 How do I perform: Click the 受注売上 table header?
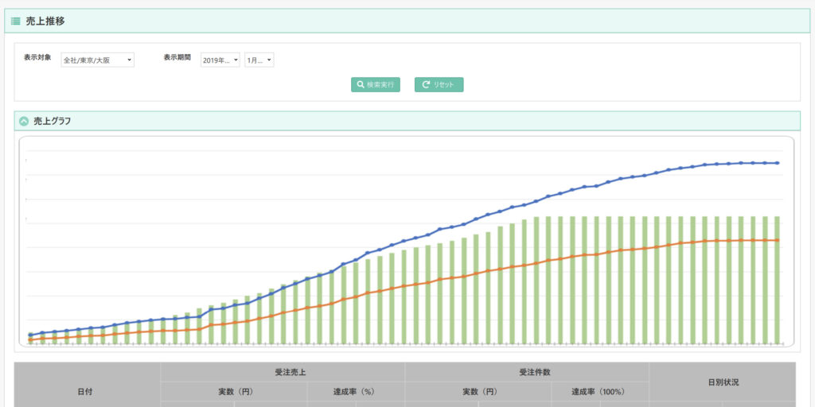click(x=283, y=372)
